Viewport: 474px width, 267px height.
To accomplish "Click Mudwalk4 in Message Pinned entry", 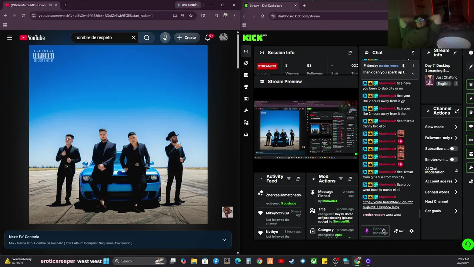I will point(330,201).
